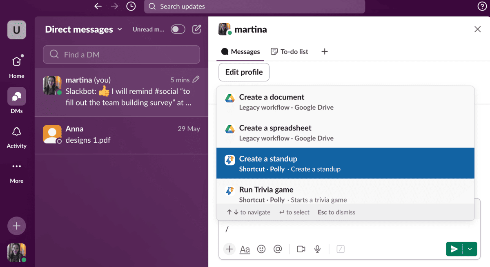Click Edit profile button

pyautogui.click(x=244, y=72)
